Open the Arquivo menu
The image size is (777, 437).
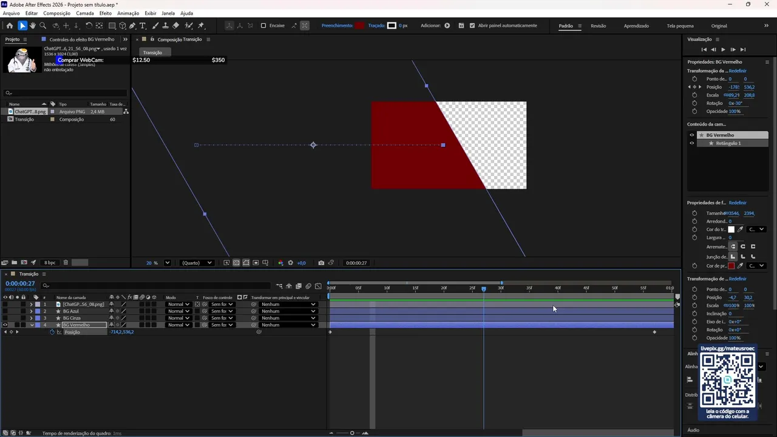coord(11,13)
